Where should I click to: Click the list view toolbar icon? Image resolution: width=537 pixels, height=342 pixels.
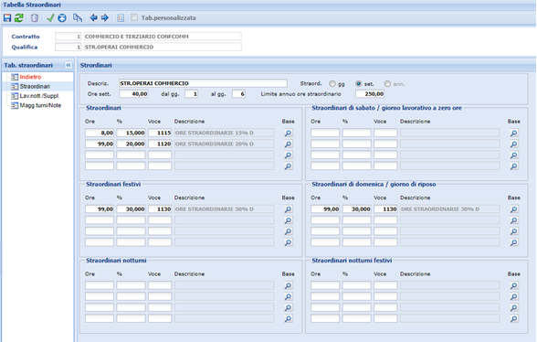pyautogui.click(x=121, y=18)
